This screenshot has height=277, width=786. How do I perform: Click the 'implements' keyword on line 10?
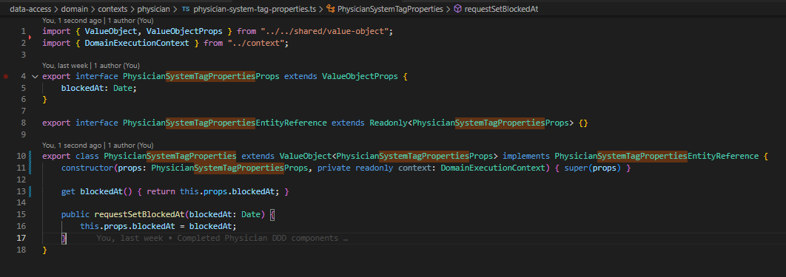(x=525, y=156)
